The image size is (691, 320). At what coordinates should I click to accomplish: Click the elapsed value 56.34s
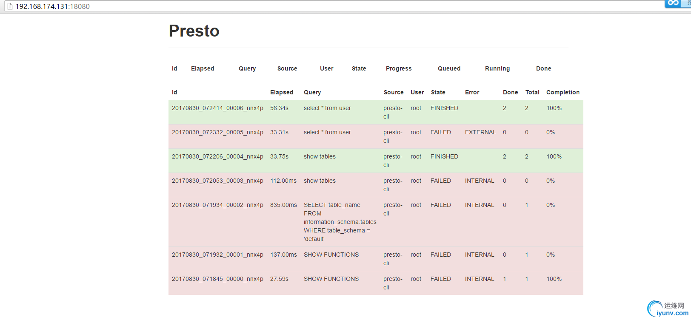tap(279, 108)
